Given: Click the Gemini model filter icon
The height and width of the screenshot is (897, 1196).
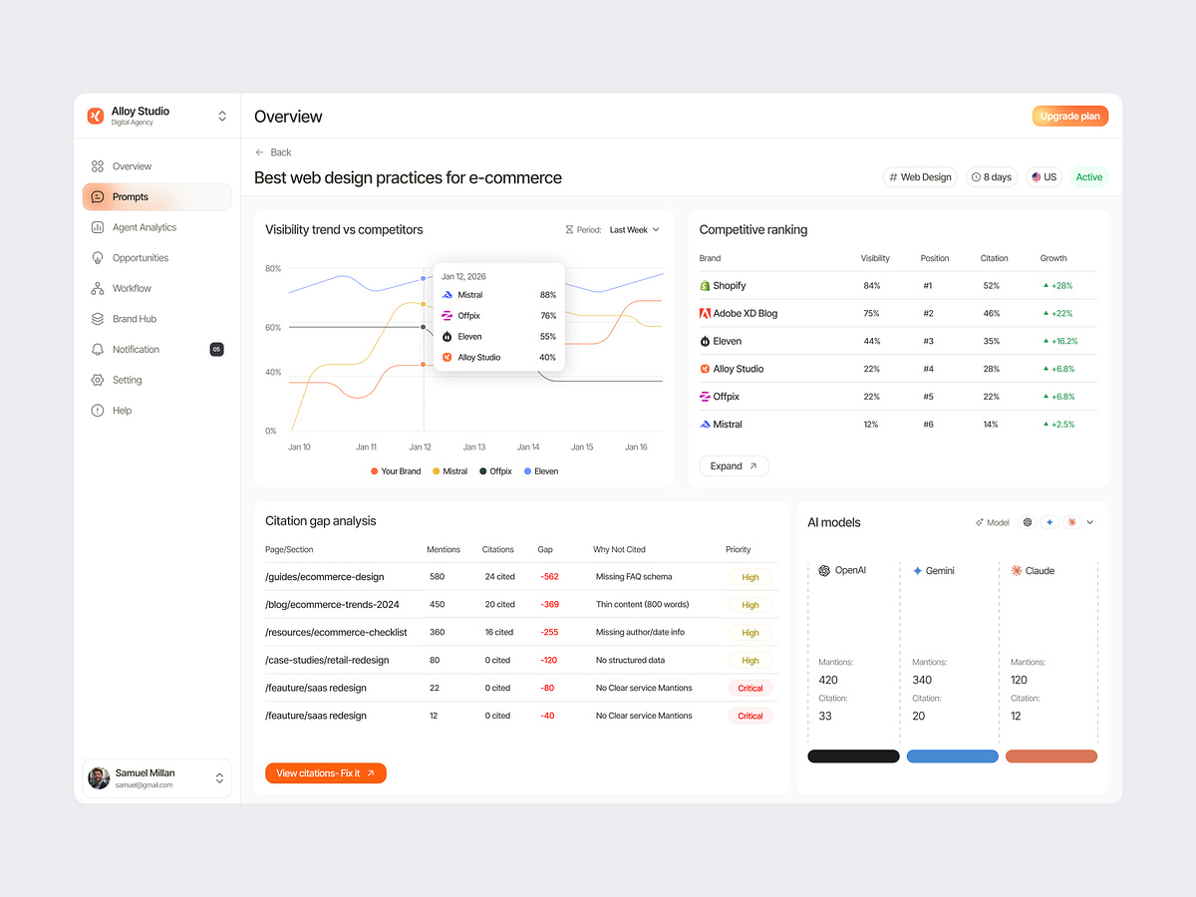Looking at the screenshot, I should pos(1049,522).
